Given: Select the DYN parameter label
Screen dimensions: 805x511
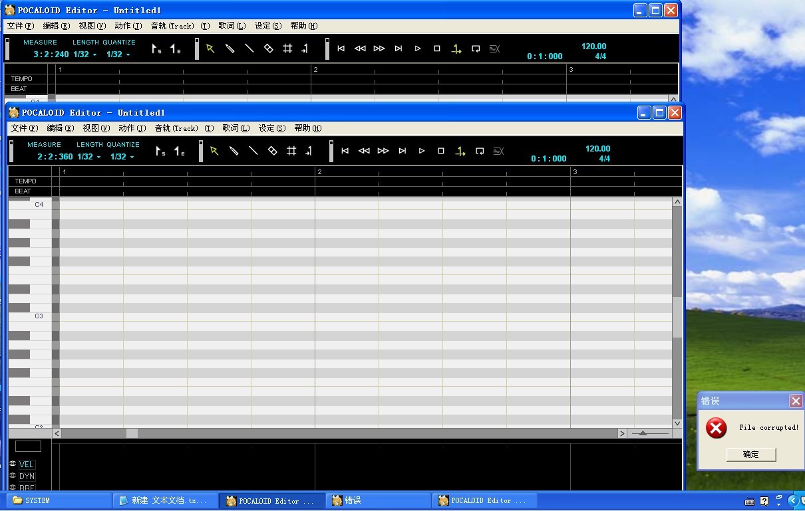Looking at the screenshot, I should point(27,476).
